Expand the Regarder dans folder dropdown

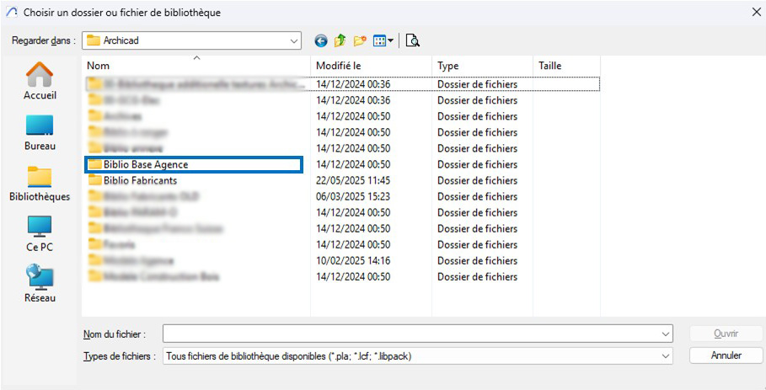pos(293,41)
